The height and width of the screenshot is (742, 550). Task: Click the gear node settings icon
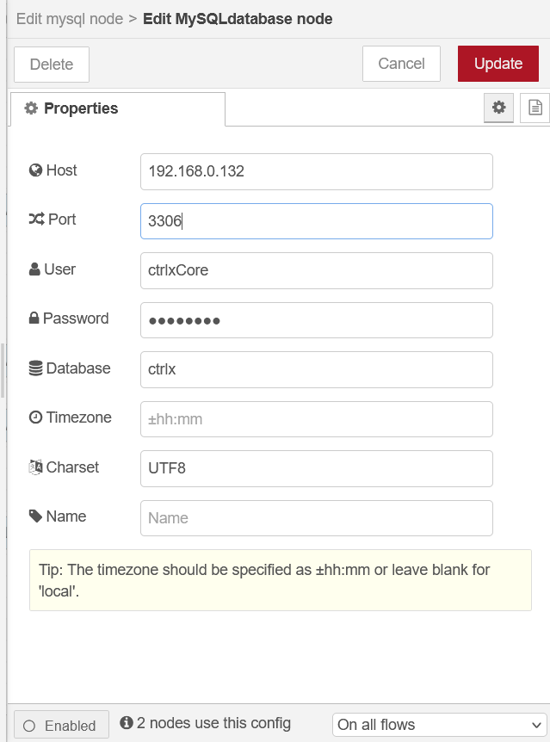point(498,108)
